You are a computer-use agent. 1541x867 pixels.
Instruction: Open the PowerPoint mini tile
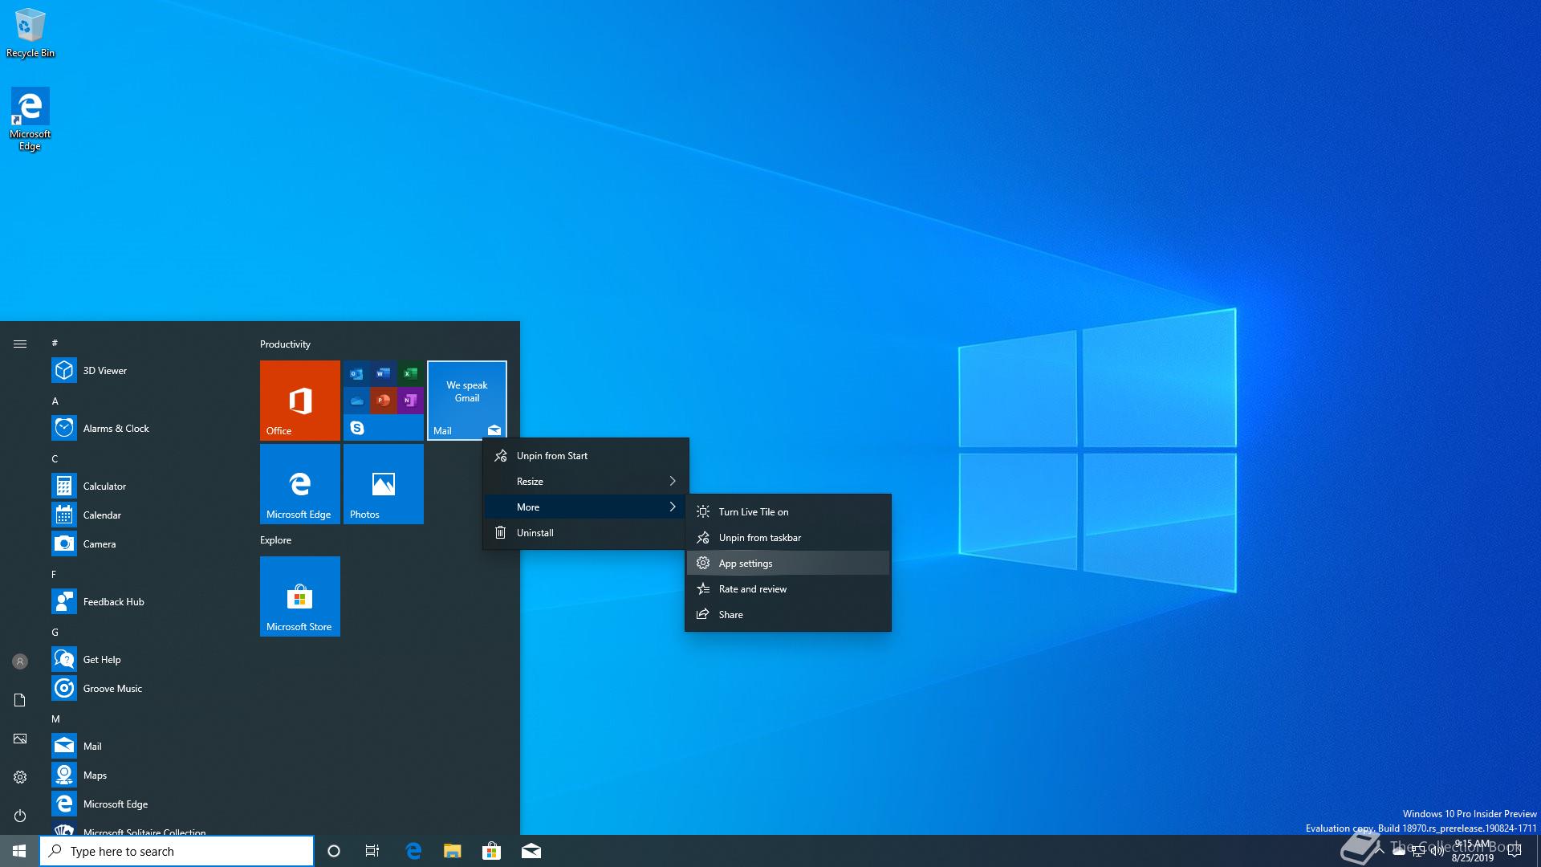(x=384, y=400)
